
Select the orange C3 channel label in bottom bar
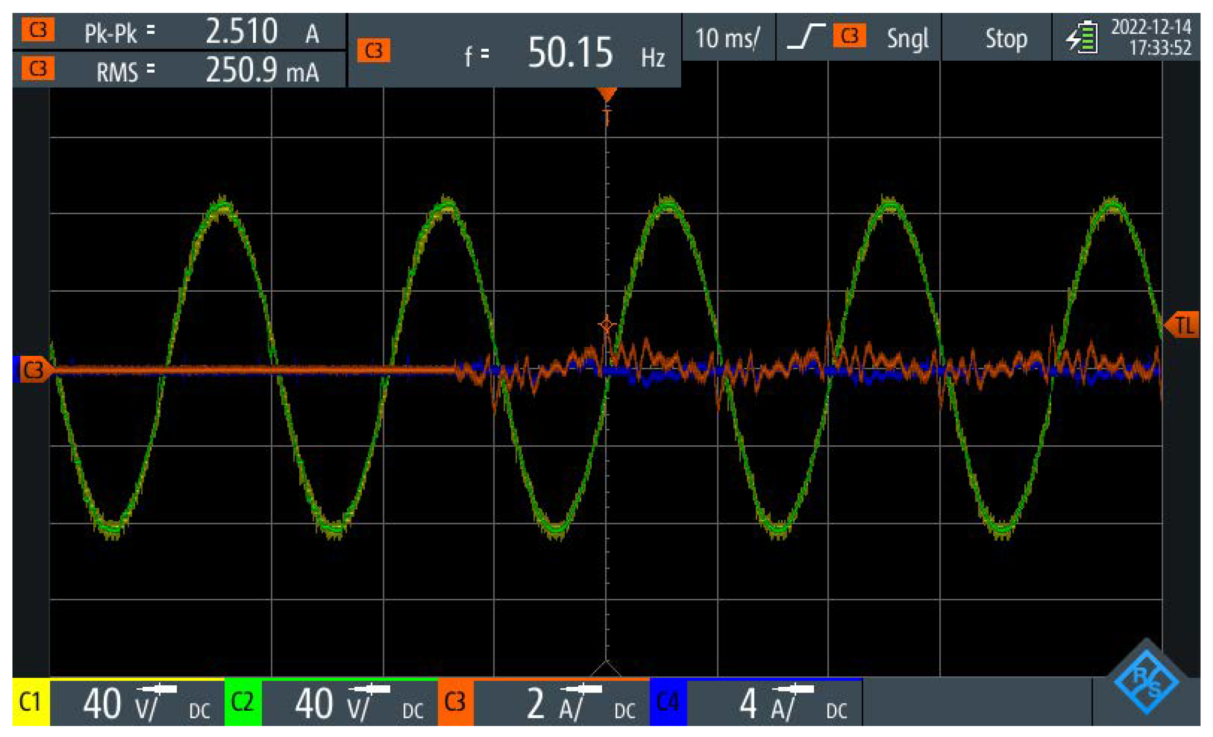click(x=455, y=702)
